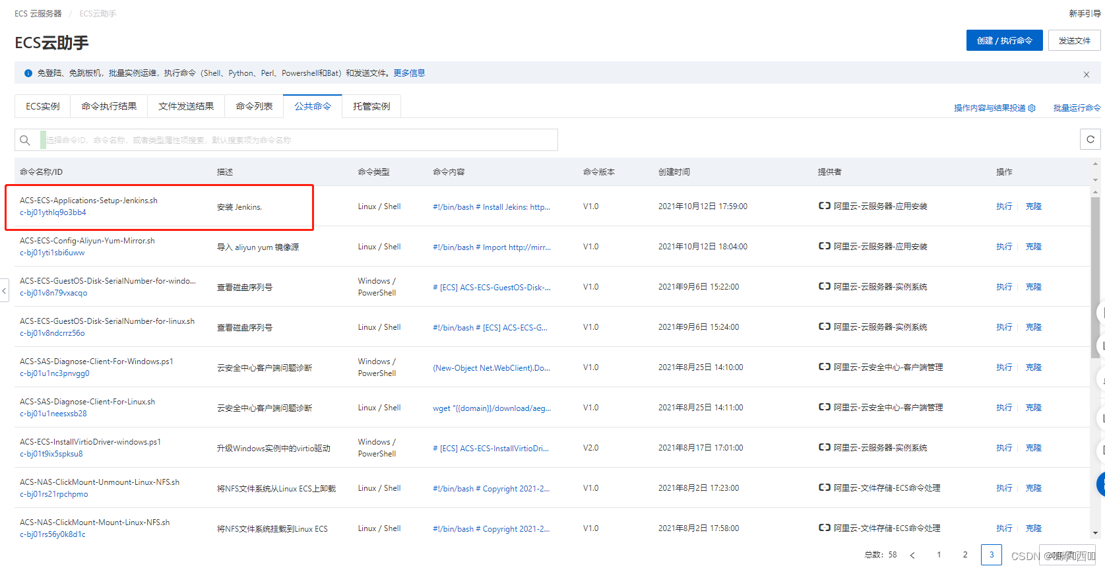Execute the Diagnose-Client-For-Linux.sh command
Screen dimensions: 1105x568
(x=1004, y=408)
